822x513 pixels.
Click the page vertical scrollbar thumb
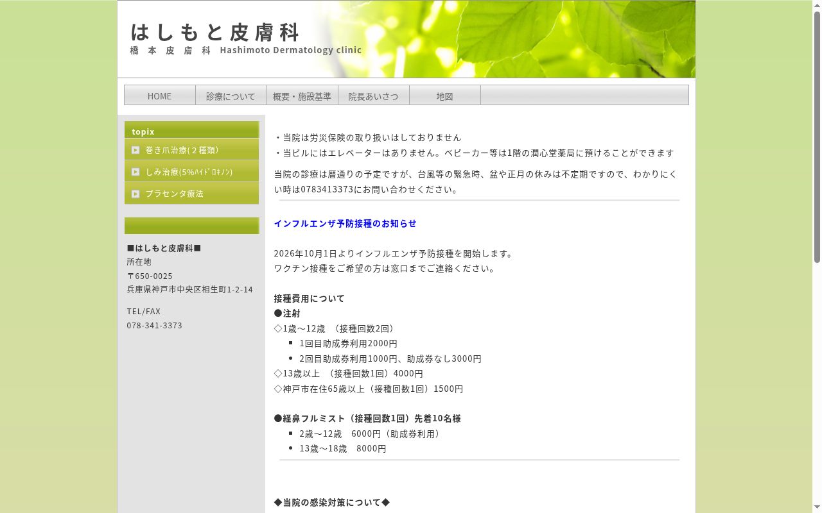(817, 136)
